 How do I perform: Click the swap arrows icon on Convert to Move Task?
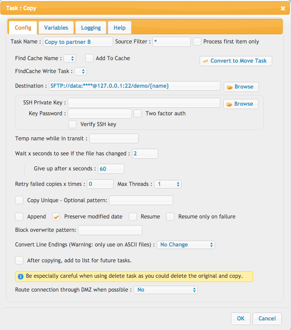pyautogui.click(x=205, y=61)
